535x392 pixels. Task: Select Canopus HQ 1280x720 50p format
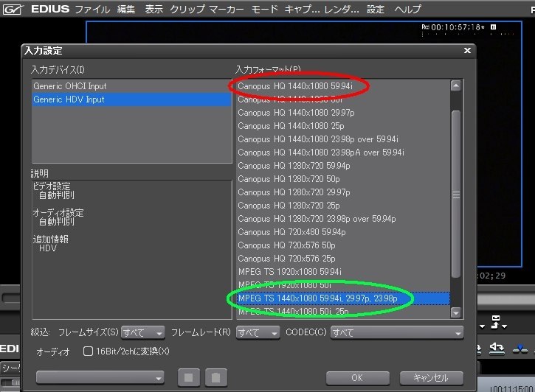(x=343, y=179)
